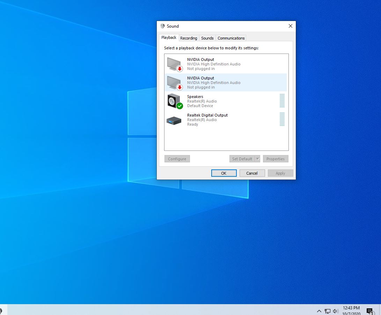Click the Speakers device icon with green checkmark
Viewport: 381px width, 315px height.
174,101
